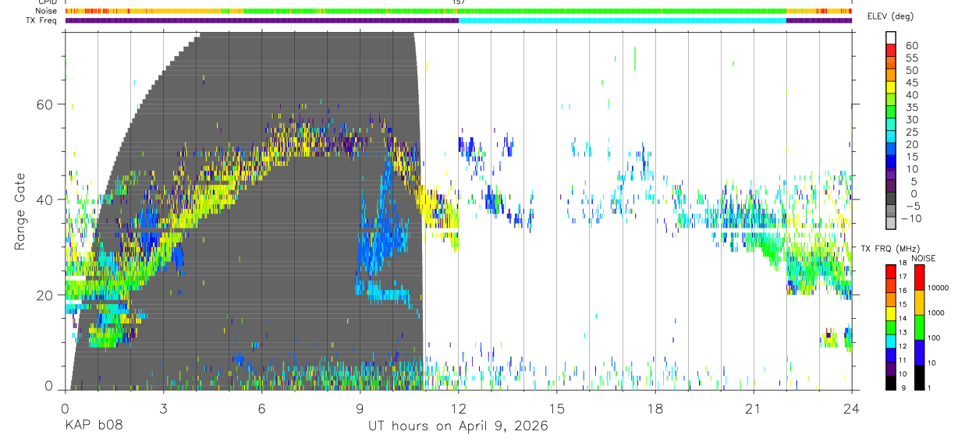The height and width of the screenshot is (442, 958).
Task: Click the '157' CPID value at top
Action: [x=459, y=2]
